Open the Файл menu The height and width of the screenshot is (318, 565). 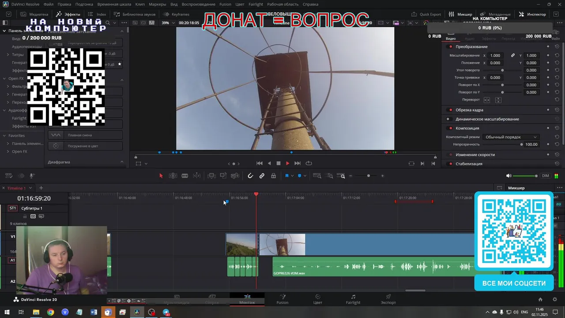[49, 4]
